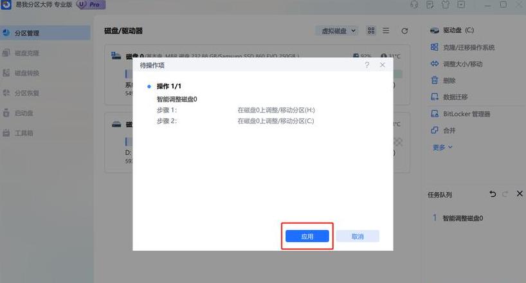Screen dimensions: 526x283
Task: Click the BitLocker lock icon
Action: coord(435,113)
